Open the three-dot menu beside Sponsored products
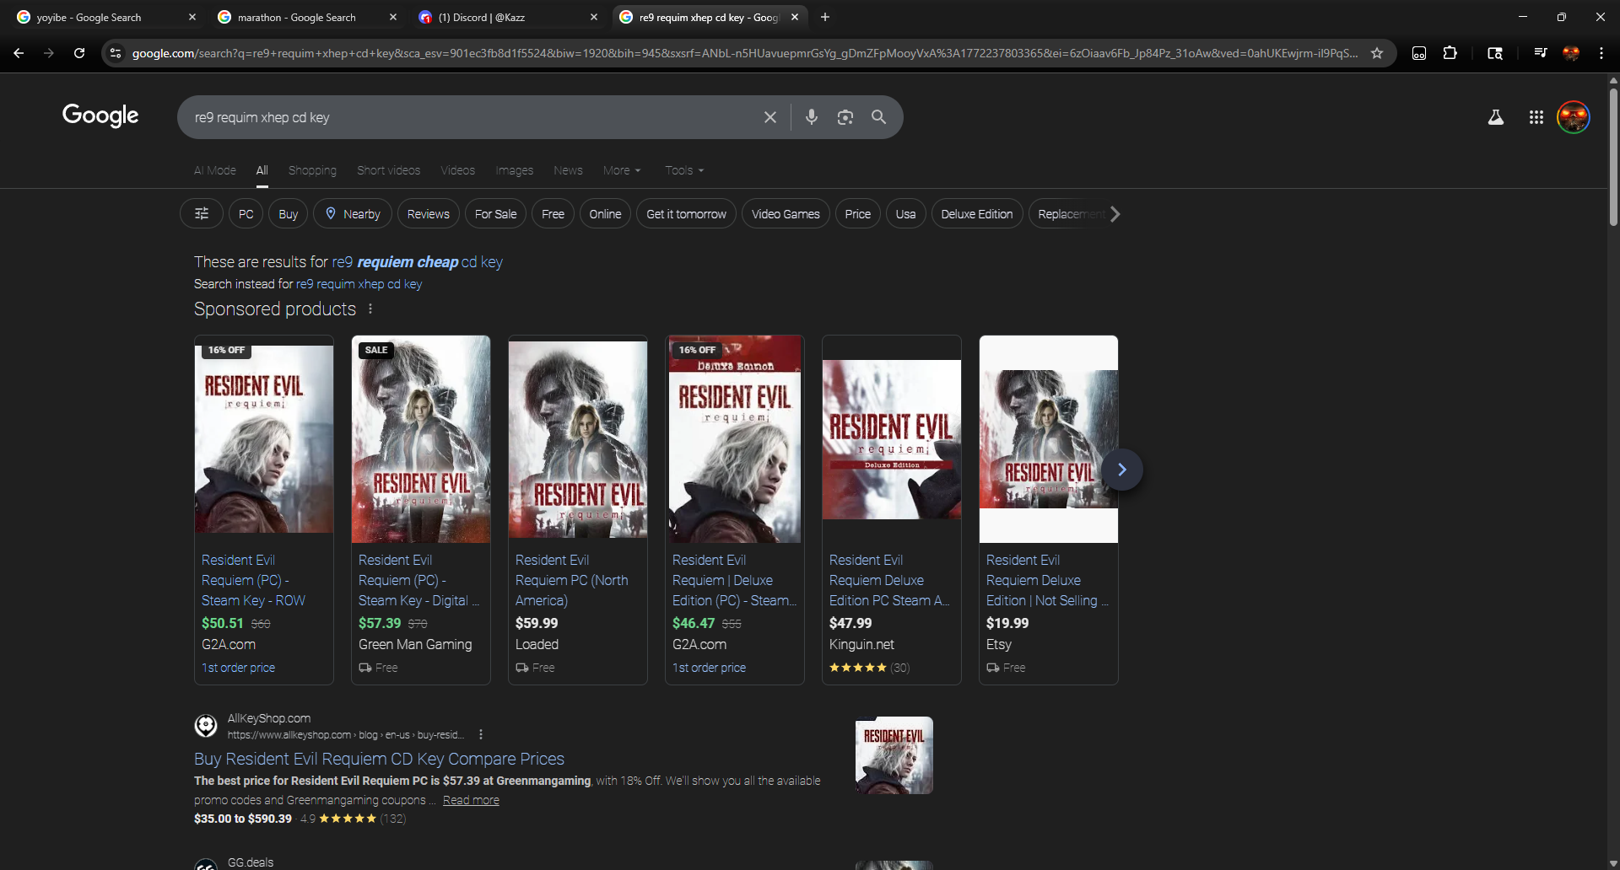 pos(370,309)
